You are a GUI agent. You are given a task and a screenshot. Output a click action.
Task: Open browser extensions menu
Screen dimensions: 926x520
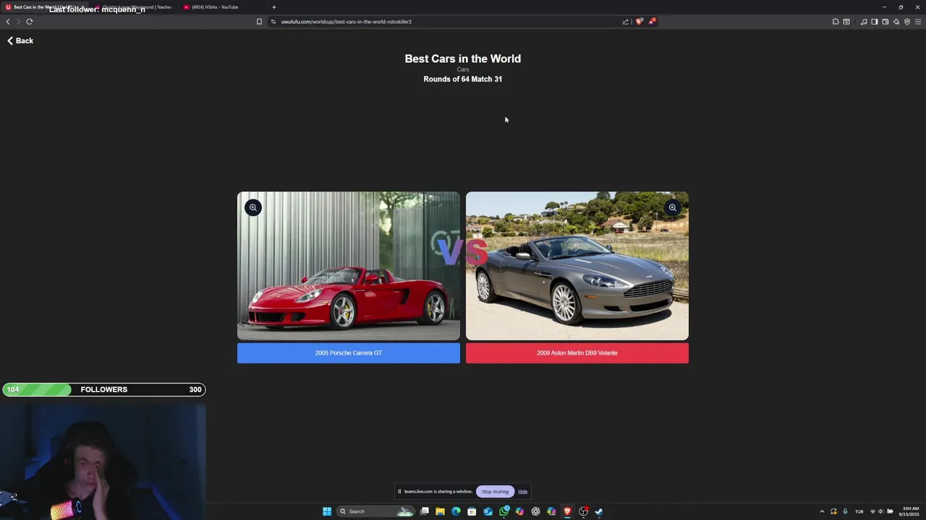836,22
